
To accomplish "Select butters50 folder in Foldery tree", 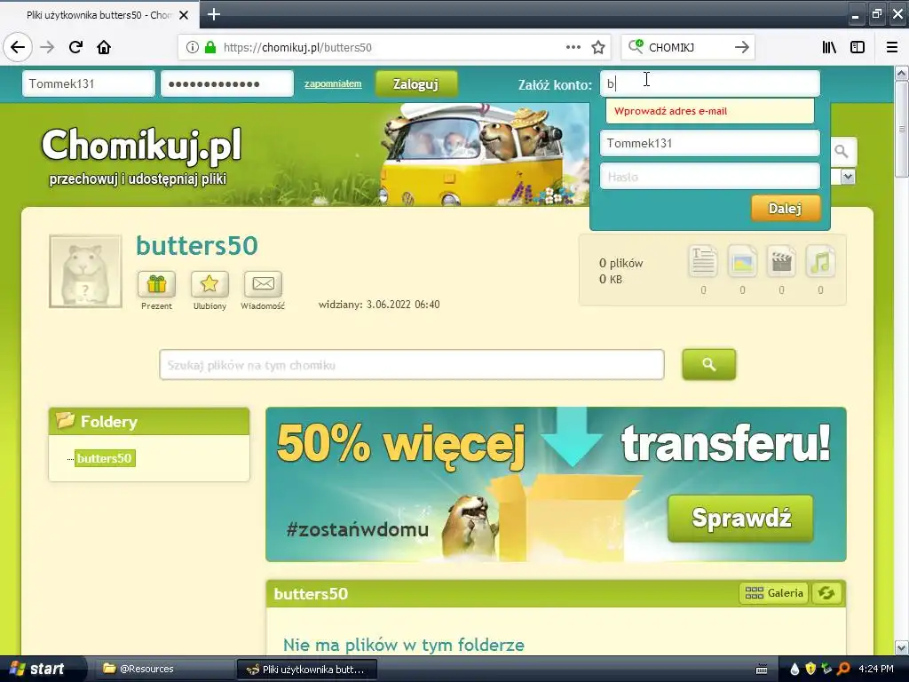I will pos(105,458).
